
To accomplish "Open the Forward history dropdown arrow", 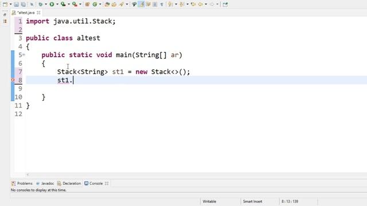I will 217,4.
